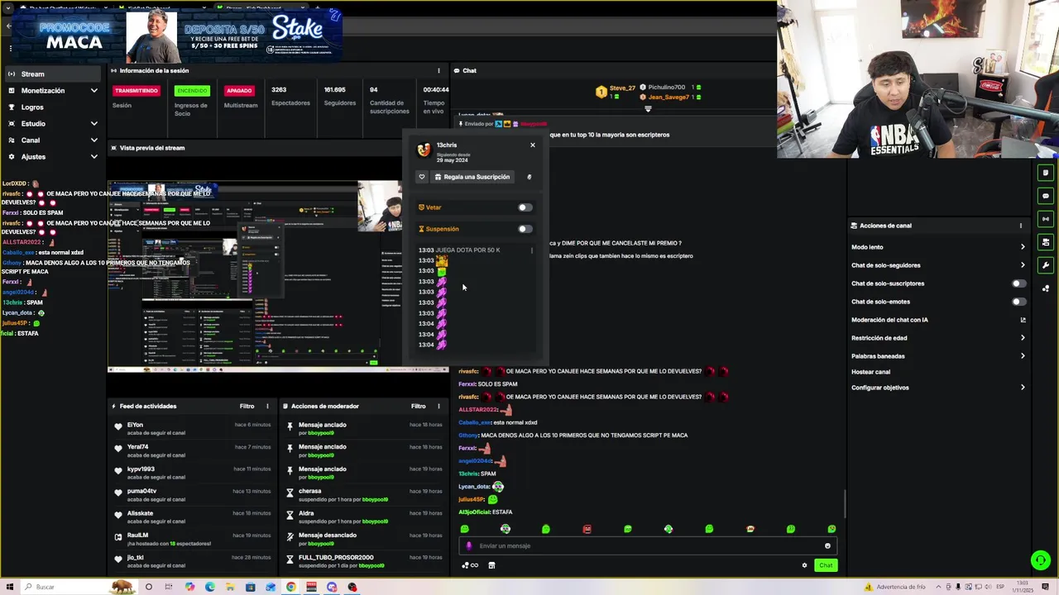
Task: Select Stream in the left menu
Action: point(53,74)
